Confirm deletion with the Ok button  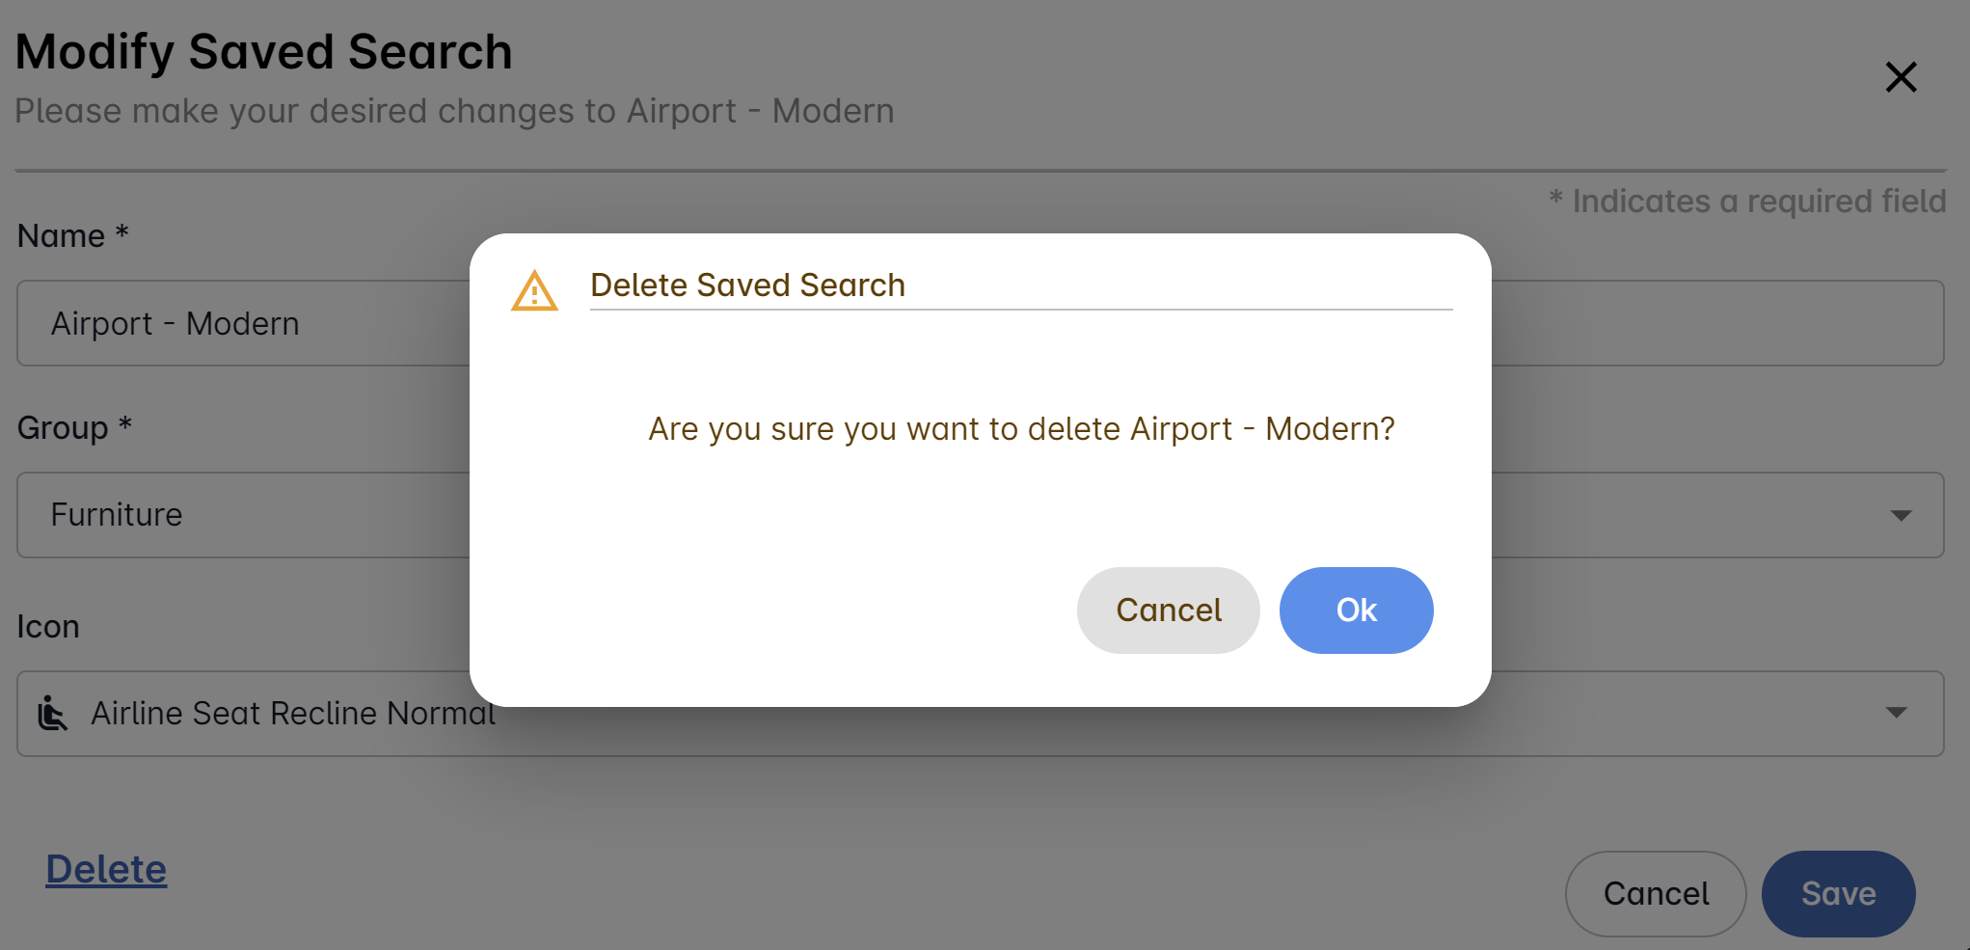(1356, 611)
